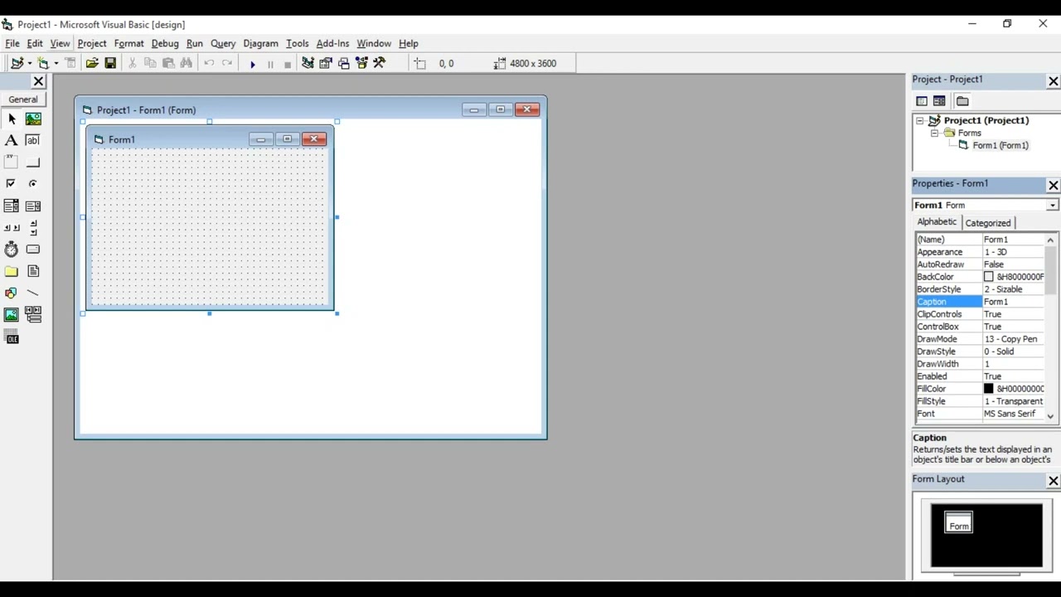Select Form1 (Form1) in project tree
Image resolution: width=1061 pixels, height=597 pixels.
pyautogui.click(x=1000, y=145)
